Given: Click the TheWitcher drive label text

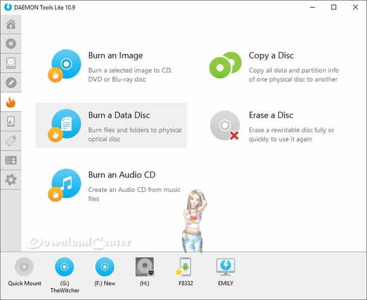Looking at the screenshot, I should coord(65,290).
